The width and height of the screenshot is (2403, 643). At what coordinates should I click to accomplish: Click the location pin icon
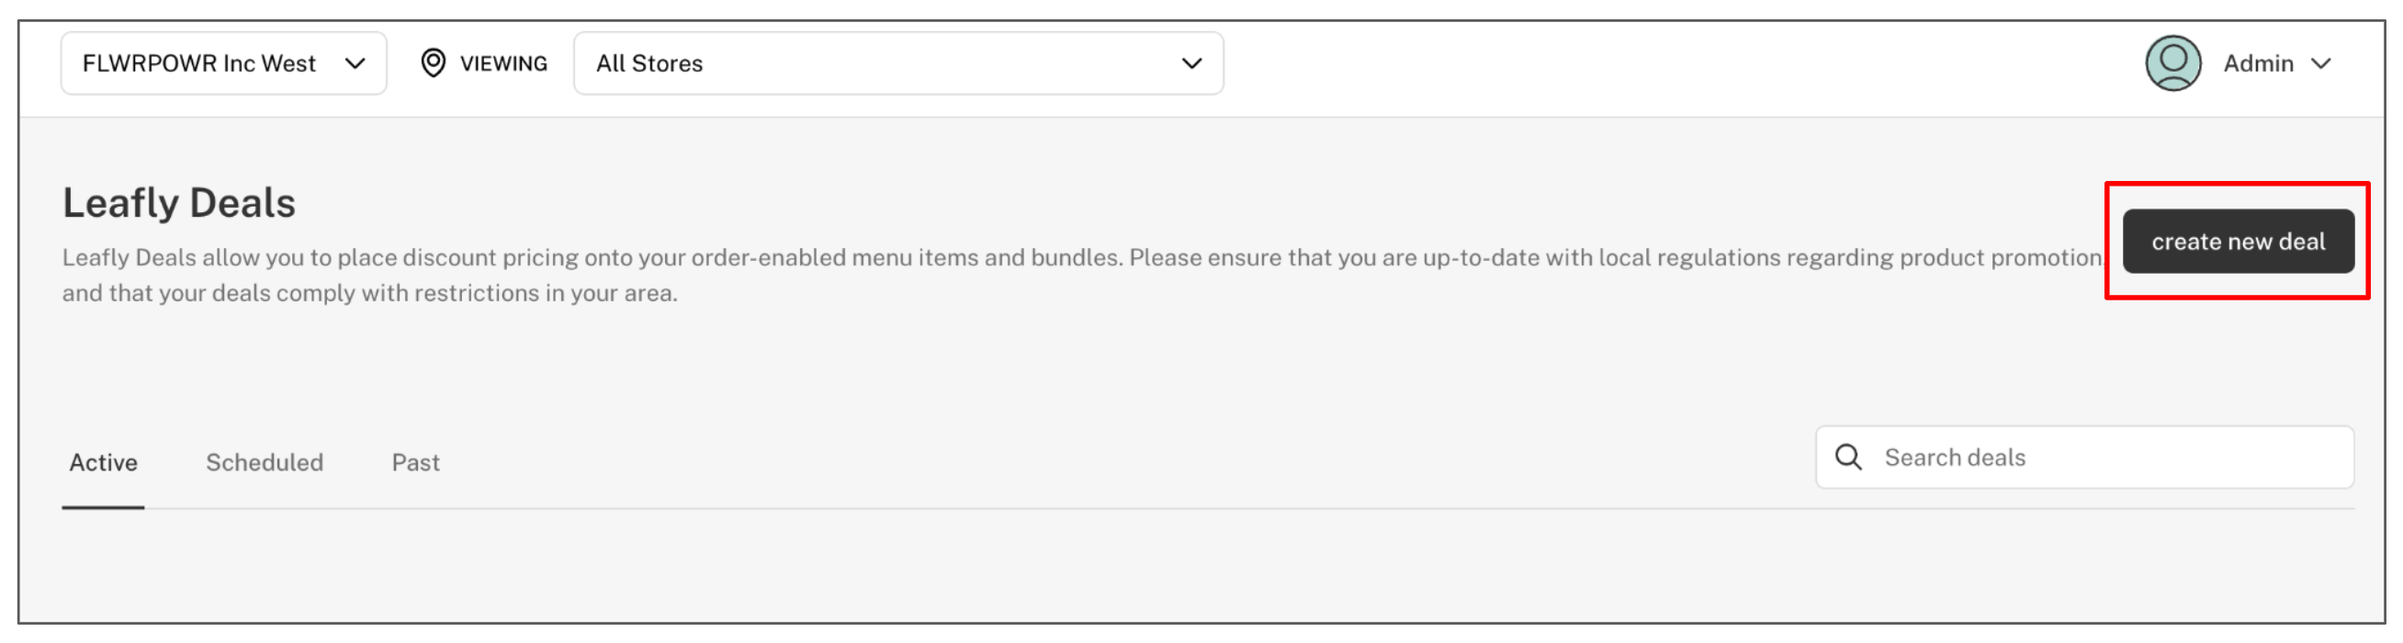coord(433,63)
